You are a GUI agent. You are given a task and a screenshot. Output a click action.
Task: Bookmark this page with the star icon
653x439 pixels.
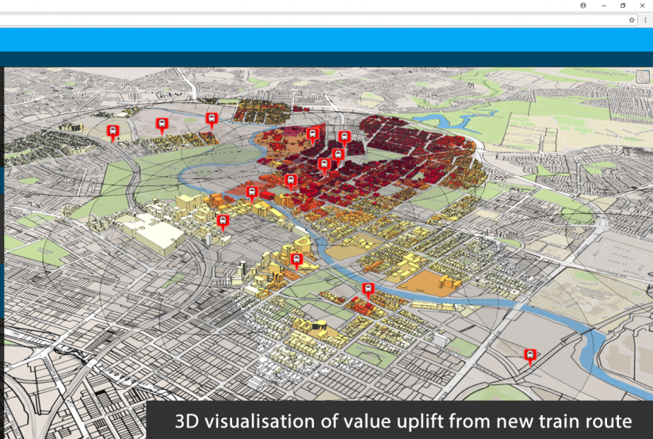tap(632, 20)
